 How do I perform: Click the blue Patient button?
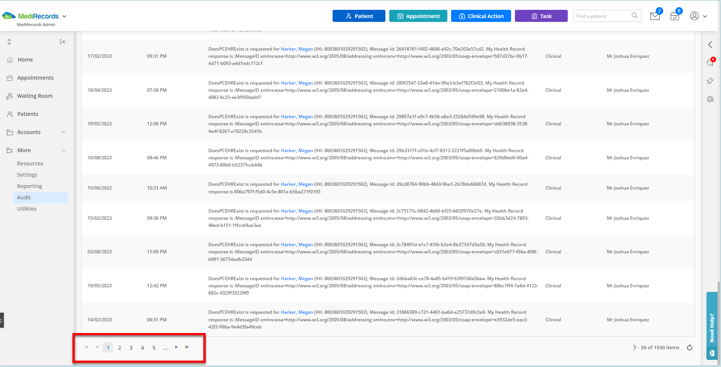click(359, 16)
